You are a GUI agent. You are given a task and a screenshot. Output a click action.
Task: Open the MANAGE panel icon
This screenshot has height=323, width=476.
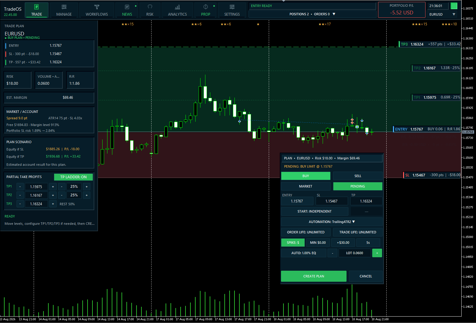(x=64, y=7)
